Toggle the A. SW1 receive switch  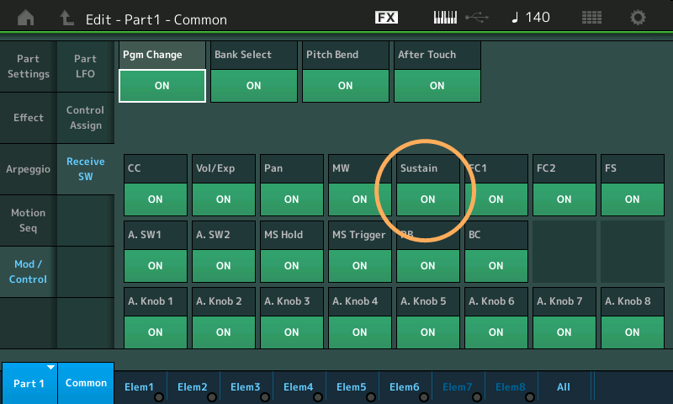pyautogui.click(x=156, y=266)
